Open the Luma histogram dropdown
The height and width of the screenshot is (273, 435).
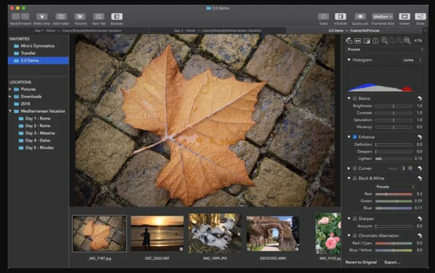coord(412,60)
